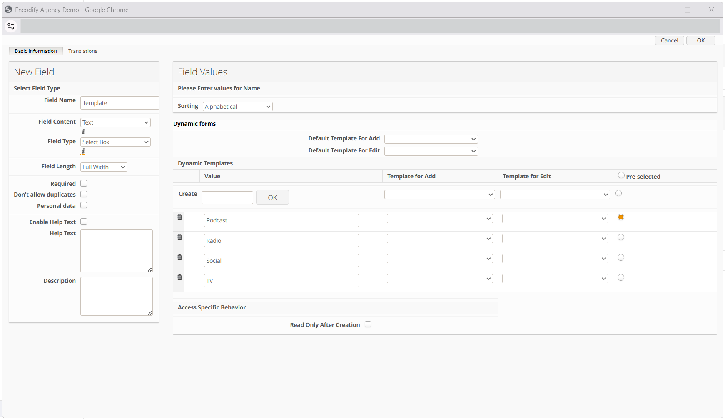Delete the Radio value row
Viewport: 725px width, 419px height.
[x=180, y=237]
